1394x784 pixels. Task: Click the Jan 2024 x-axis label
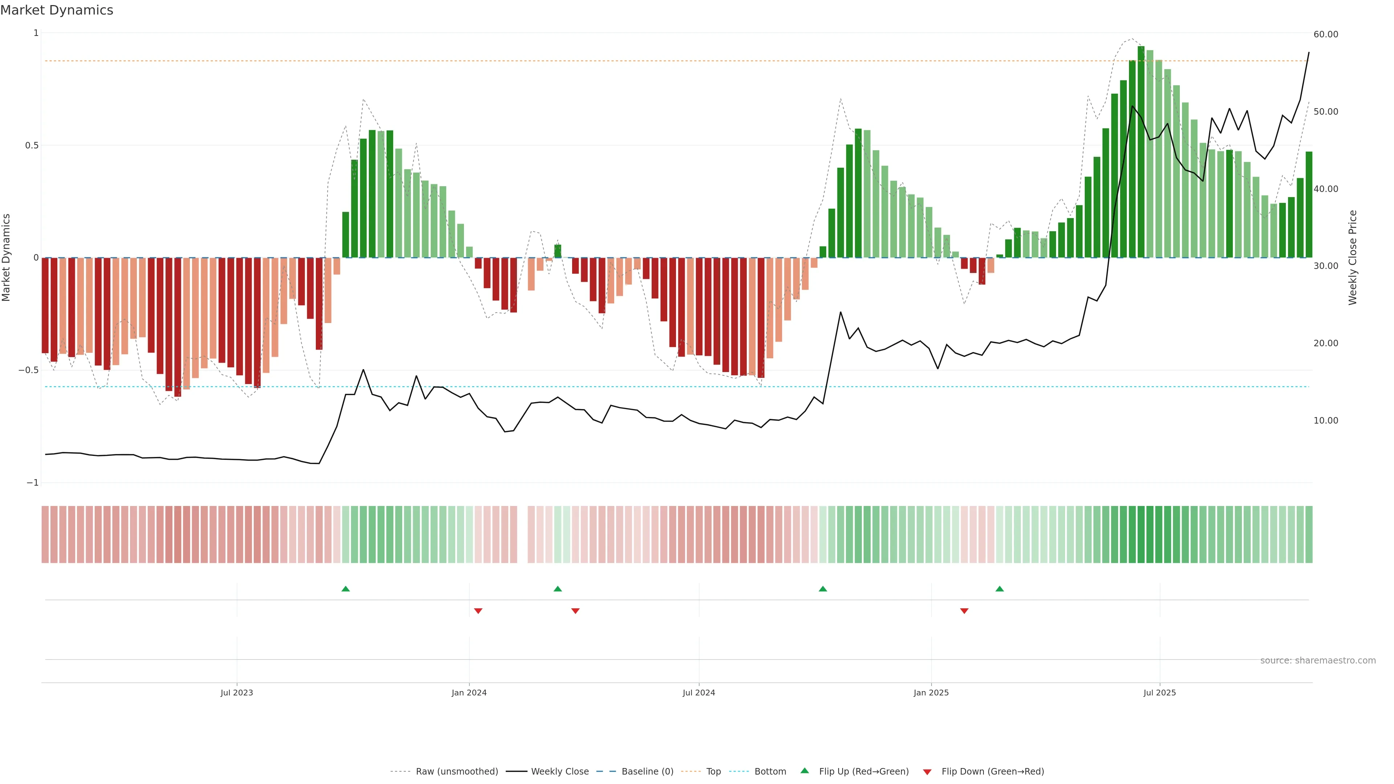pos(469,693)
